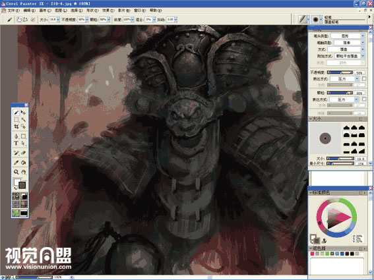The image size is (374, 280).
Task: Adjust the 颗粒 grain slider in brush panel
Action: point(340,93)
